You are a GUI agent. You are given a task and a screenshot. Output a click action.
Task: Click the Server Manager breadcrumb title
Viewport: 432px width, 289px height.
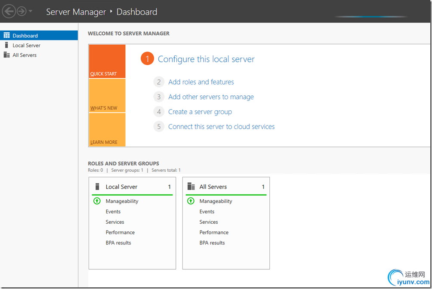76,12
